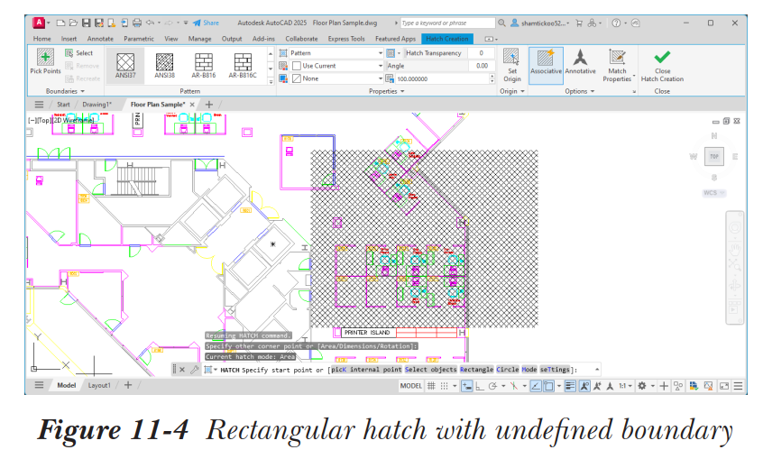This screenshot has width=763, height=459.
Task: Click the Open file icon
Action: [73, 23]
